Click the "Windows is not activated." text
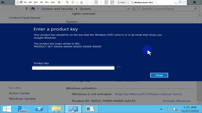Screen dimensions: 202x113 tap(92, 94)
